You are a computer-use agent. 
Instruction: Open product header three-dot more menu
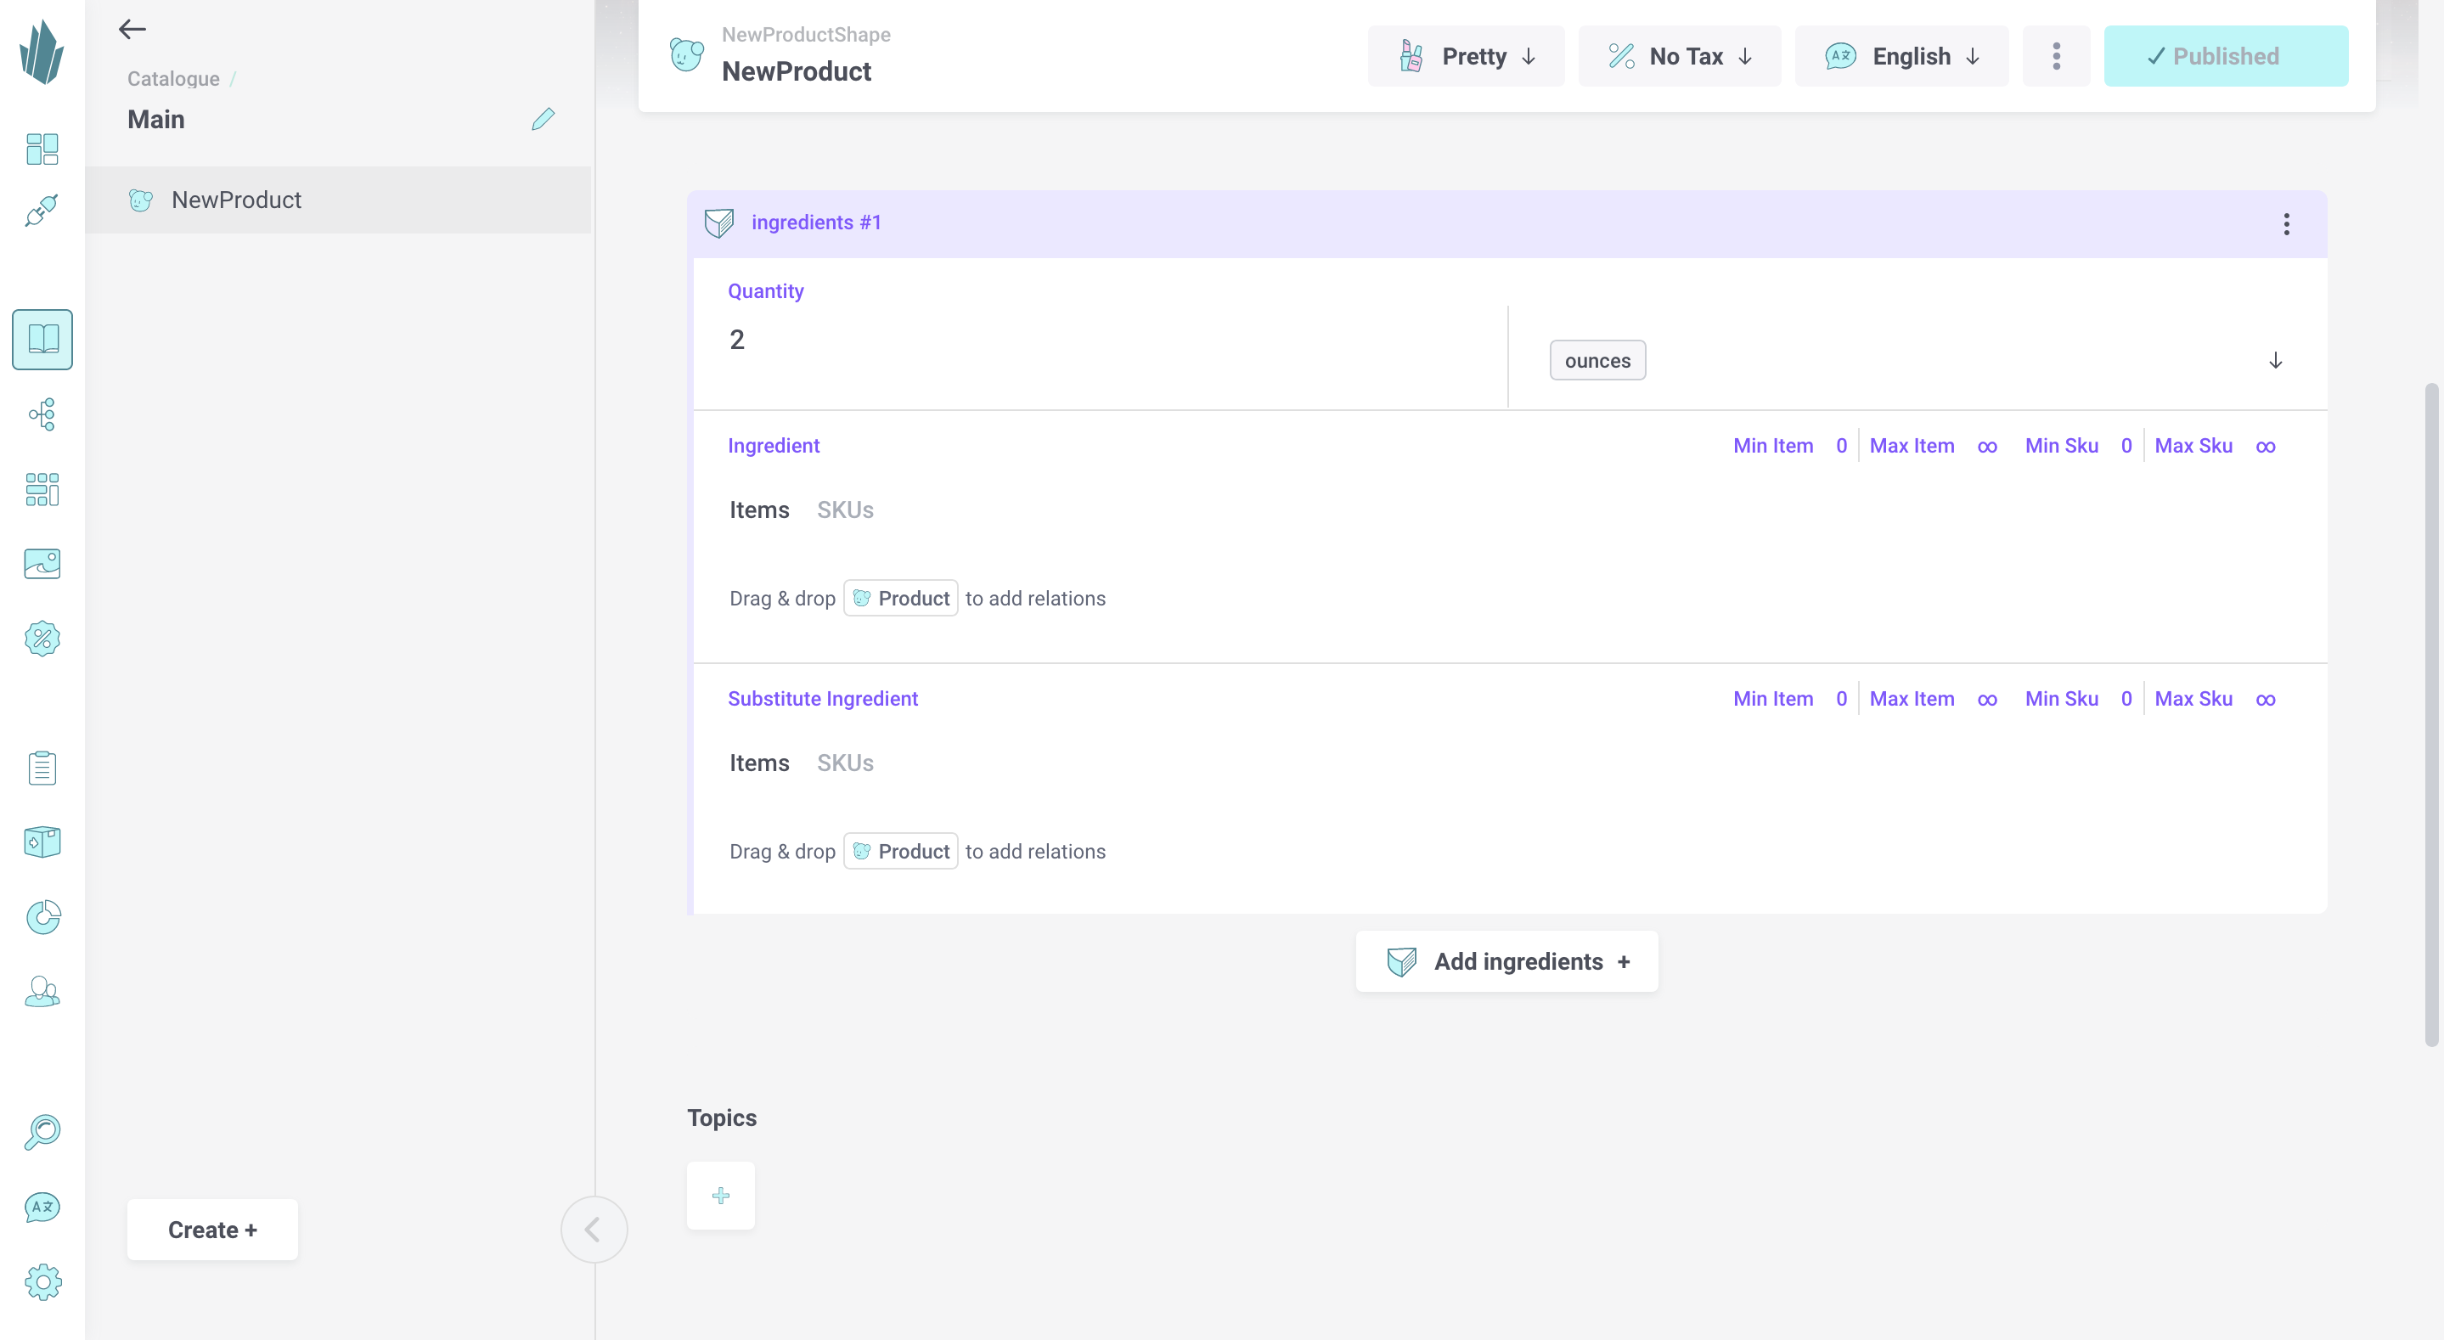tap(2056, 56)
